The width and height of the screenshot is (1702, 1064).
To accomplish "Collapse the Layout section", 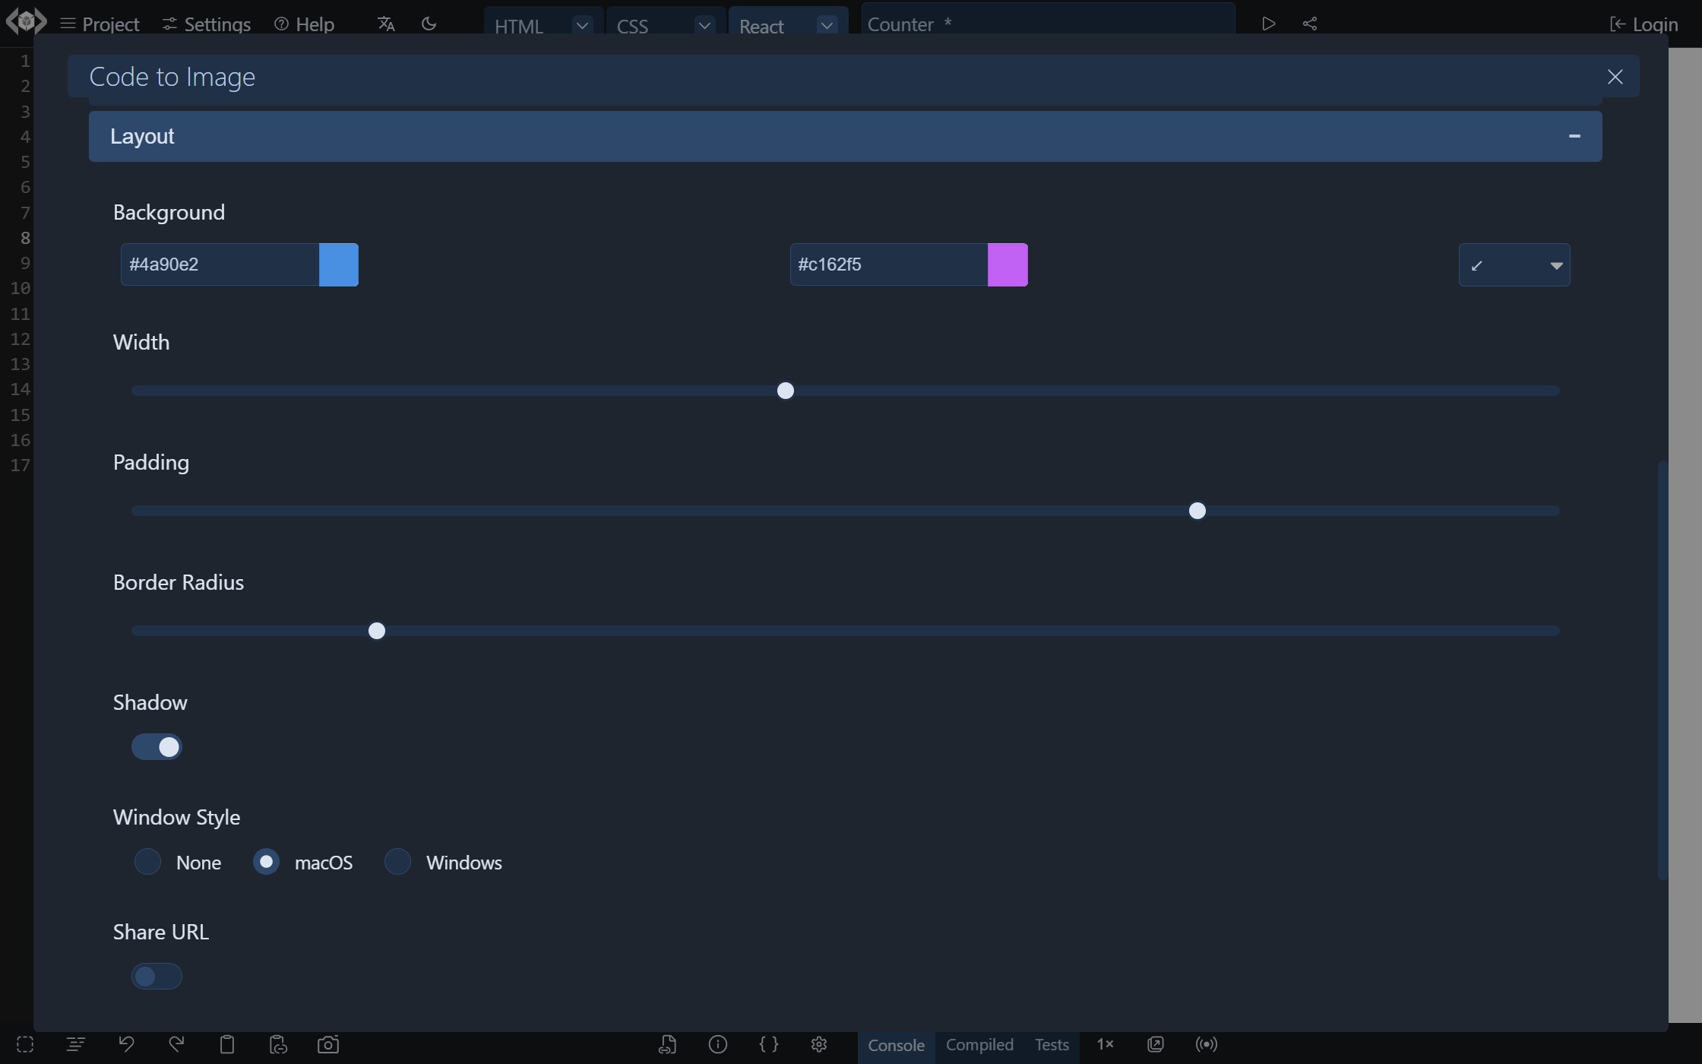I will pyautogui.click(x=1574, y=137).
